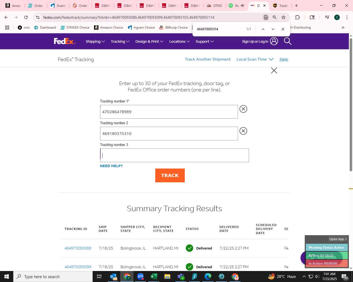Switch to the Xvantage browser tab
The height and width of the screenshot is (282, 353).
(x=58, y=6)
